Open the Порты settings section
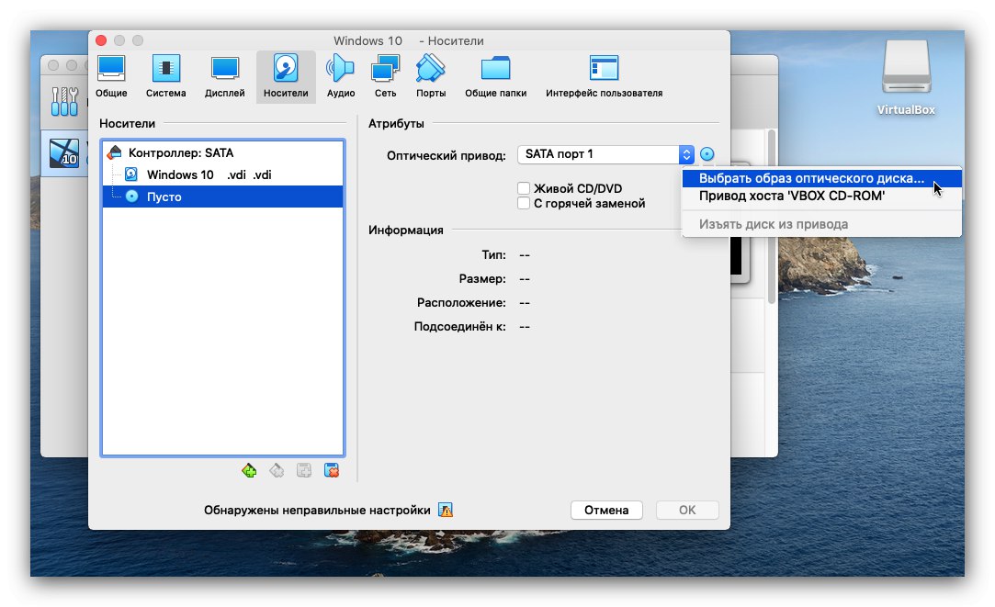995x607 pixels. point(431,77)
